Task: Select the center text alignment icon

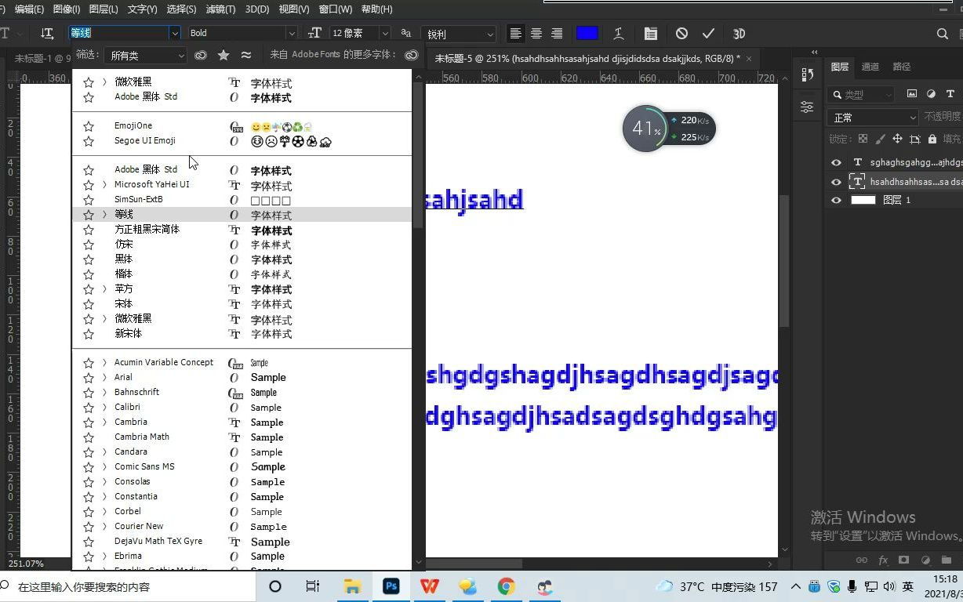Action: click(536, 34)
